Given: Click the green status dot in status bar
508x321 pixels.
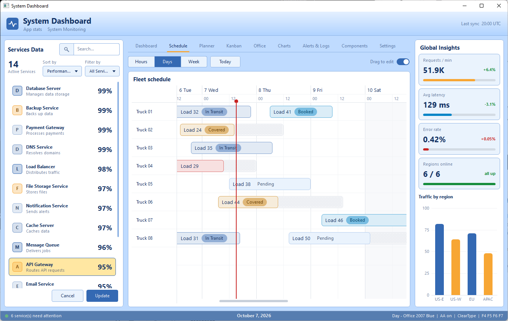Looking at the screenshot, I should (x=6, y=316).
